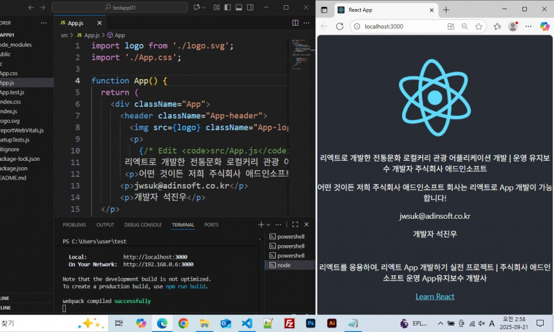Viewport: 554px width, 332px height.
Task: Select the first powershell terminal instance
Action: 290,236
